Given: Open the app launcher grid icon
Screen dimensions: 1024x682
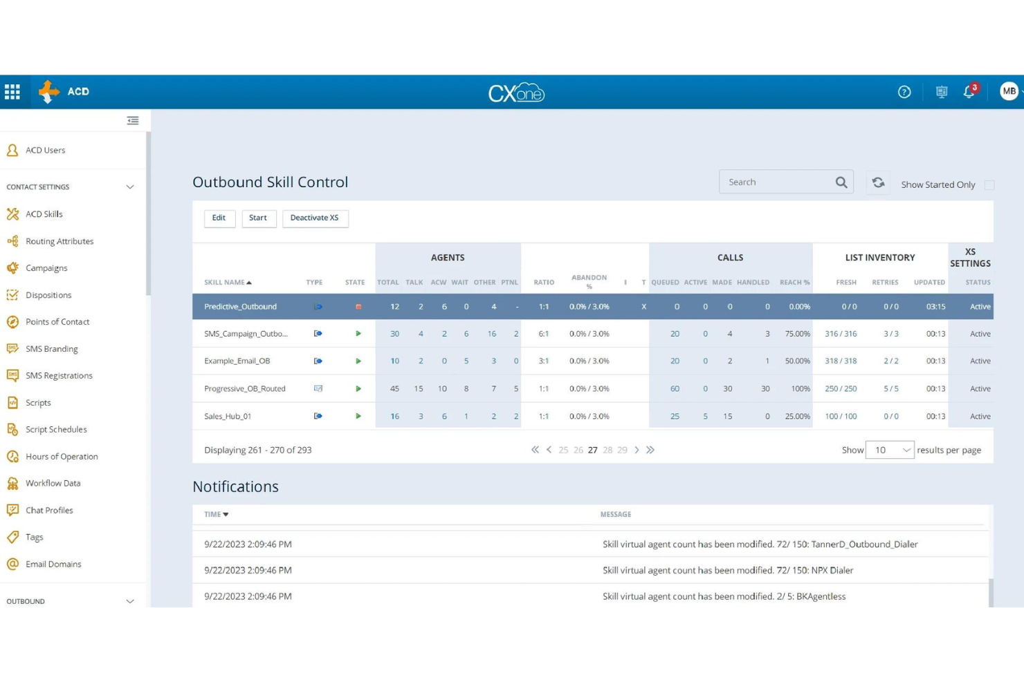Looking at the screenshot, I should tap(12, 92).
